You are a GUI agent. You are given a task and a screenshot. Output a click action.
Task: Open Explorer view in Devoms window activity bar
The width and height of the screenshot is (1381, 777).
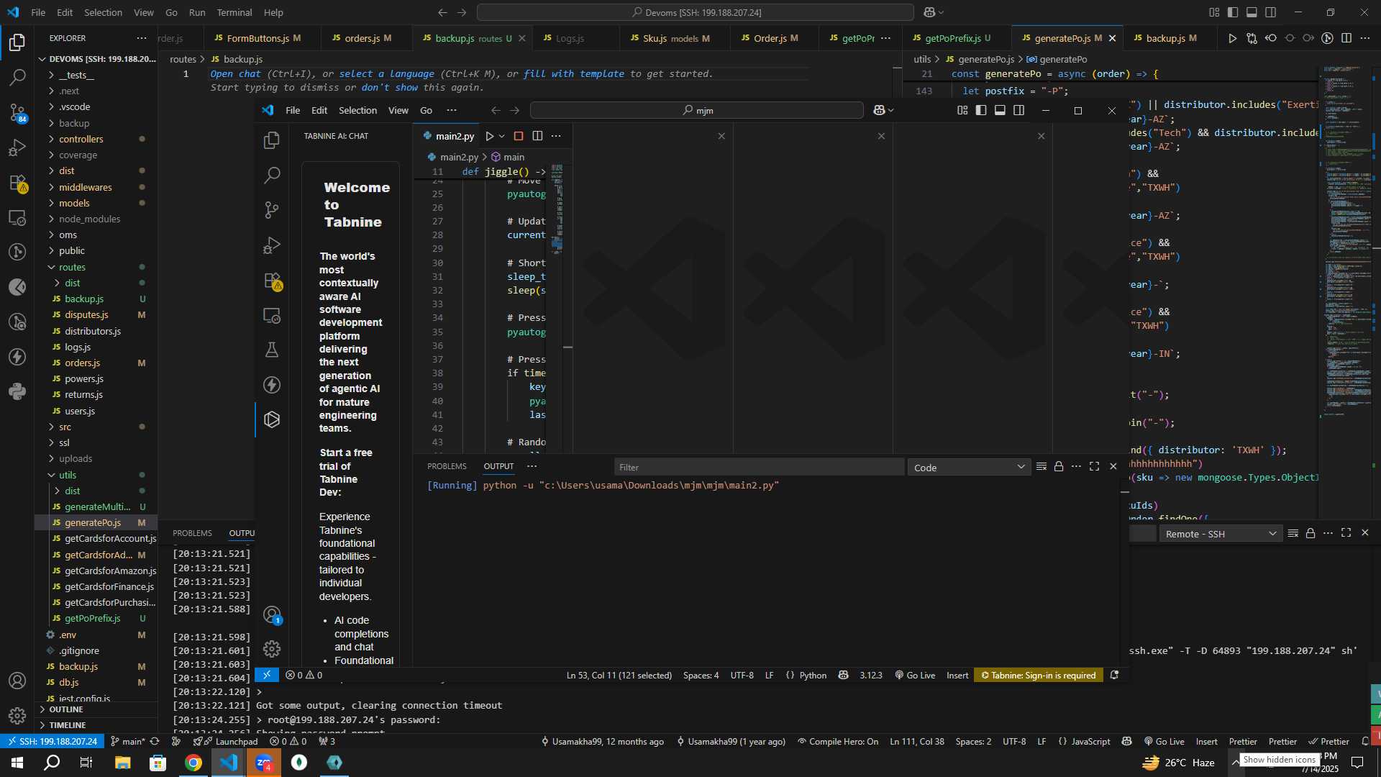click(x=17, y=42)
